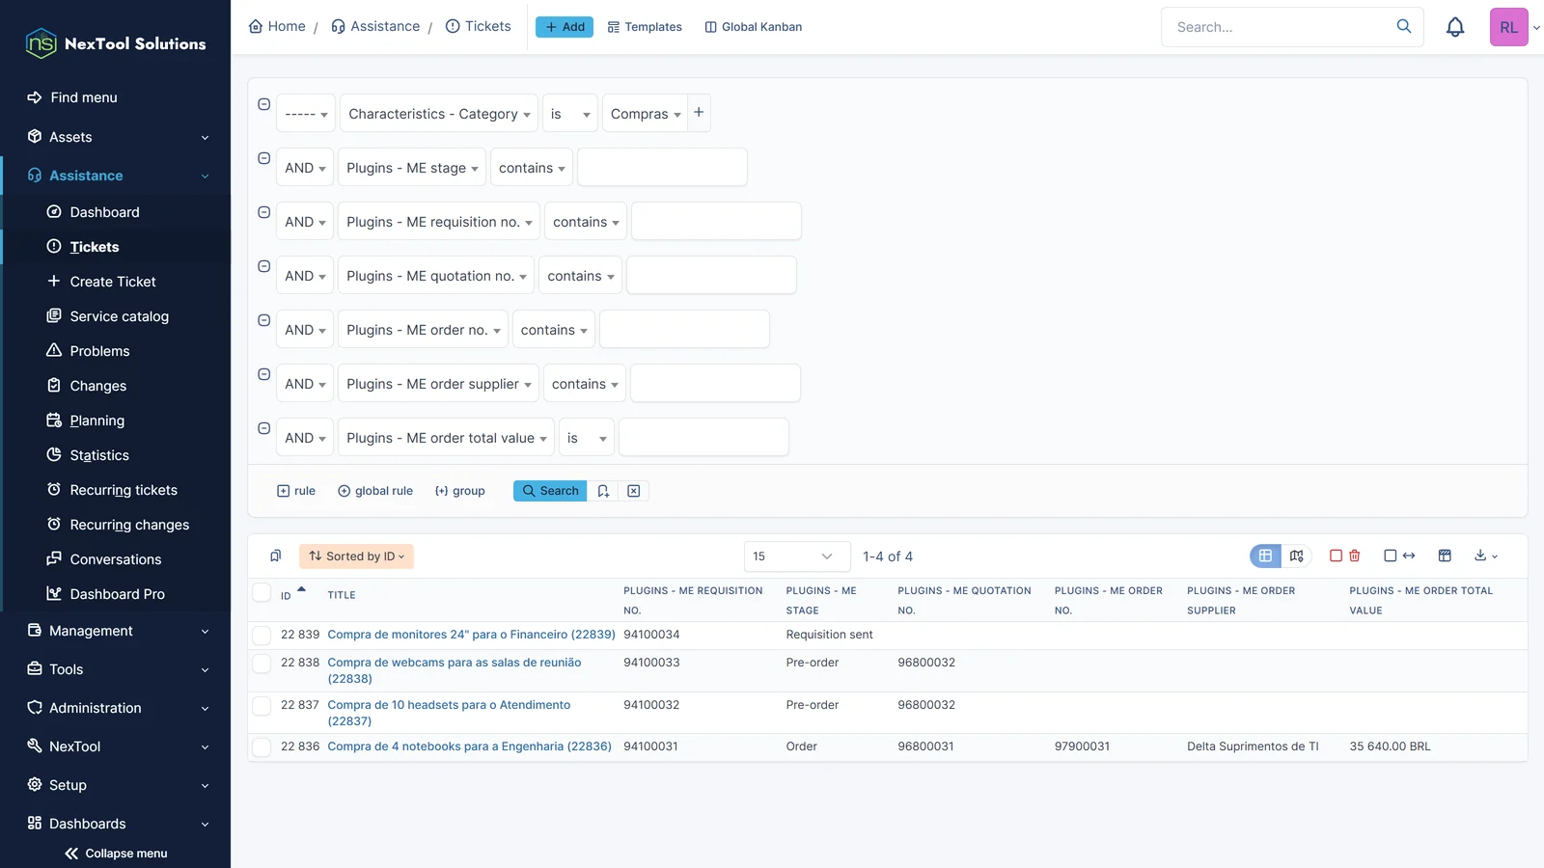1544x868 pixels.
Task: Expand the Administration sidebar section
Action: (x=116, y=708)
